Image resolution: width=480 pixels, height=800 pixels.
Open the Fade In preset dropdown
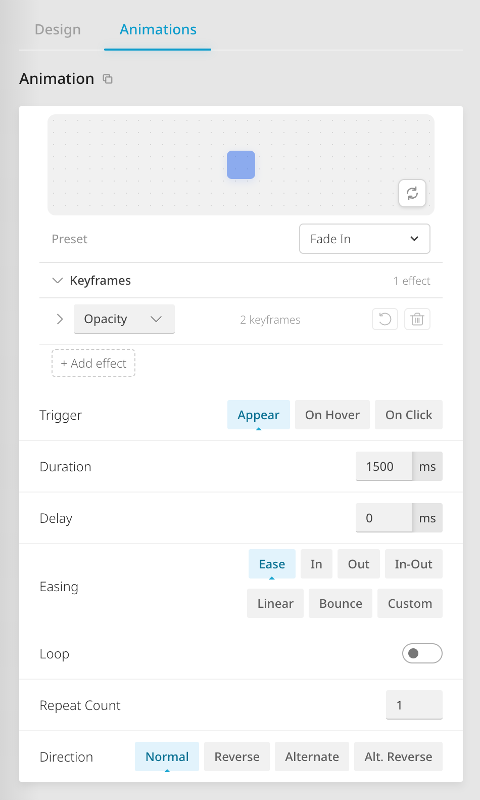(364, 239)
